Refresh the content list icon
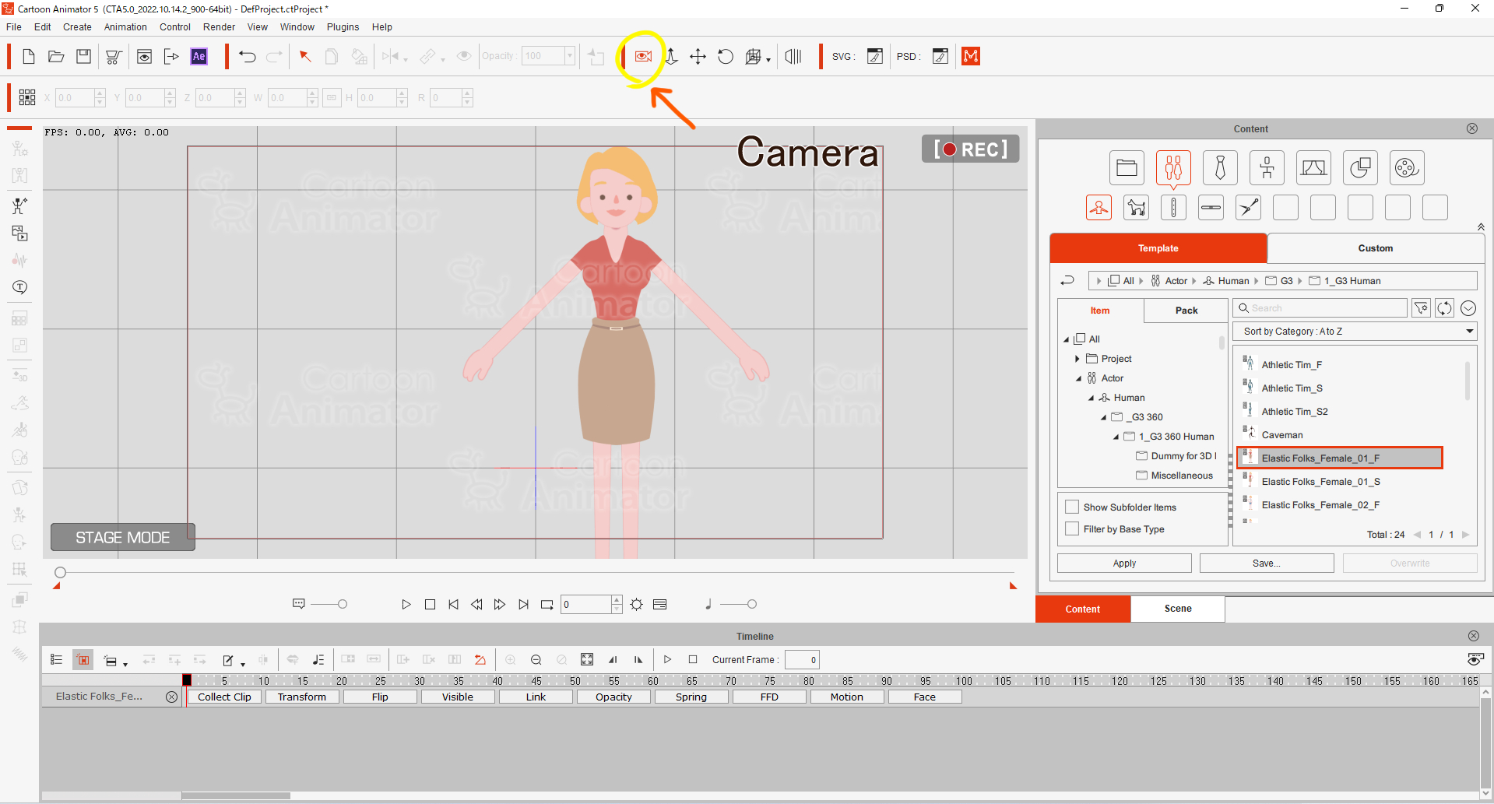This screenshot has height=804, width=1494. (1444, 308)
